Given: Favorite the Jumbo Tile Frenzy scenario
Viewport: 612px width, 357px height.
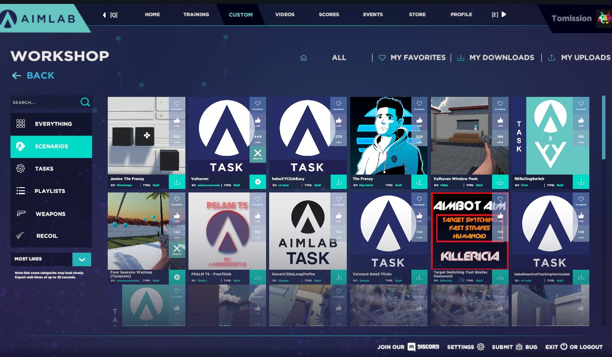Looking at the screenshot, I should (x=177, y=105).
